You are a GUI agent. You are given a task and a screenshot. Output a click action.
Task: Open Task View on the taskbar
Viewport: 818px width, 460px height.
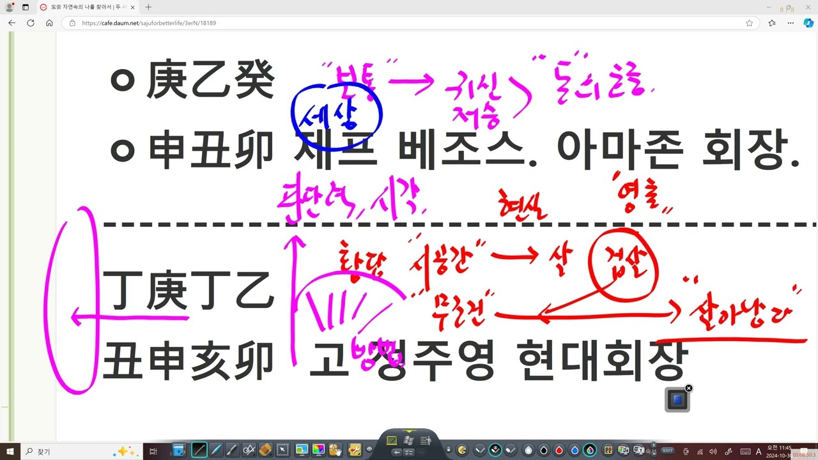[x=153, y=451]
